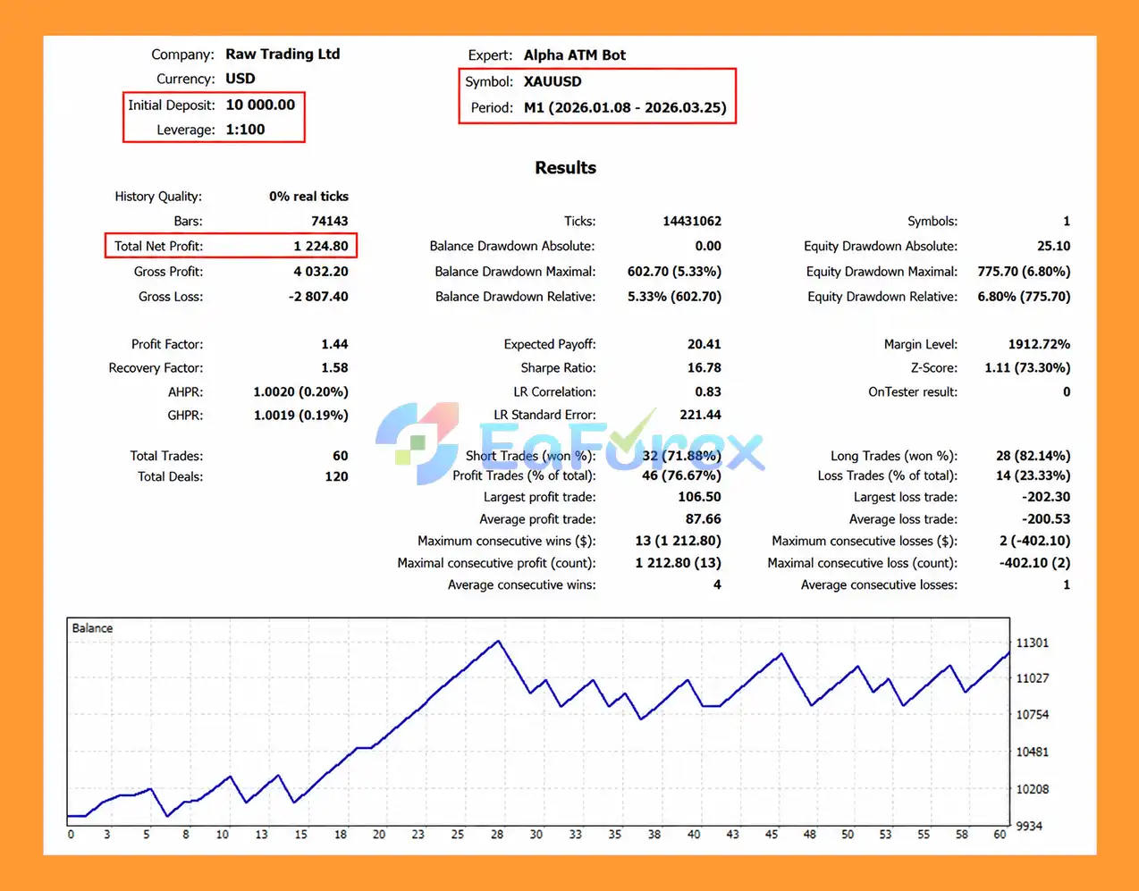Click the AHPR value 1.0020 (0.20%)

click(x=301, y=391)
